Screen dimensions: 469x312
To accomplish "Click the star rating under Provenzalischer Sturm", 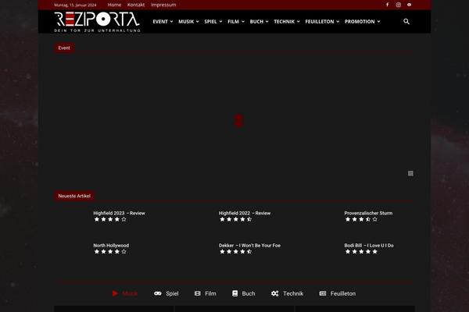I will tap(361, 219).
